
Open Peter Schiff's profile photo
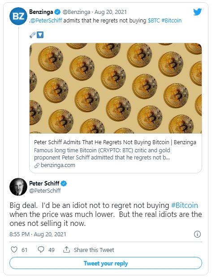(18, 187)
